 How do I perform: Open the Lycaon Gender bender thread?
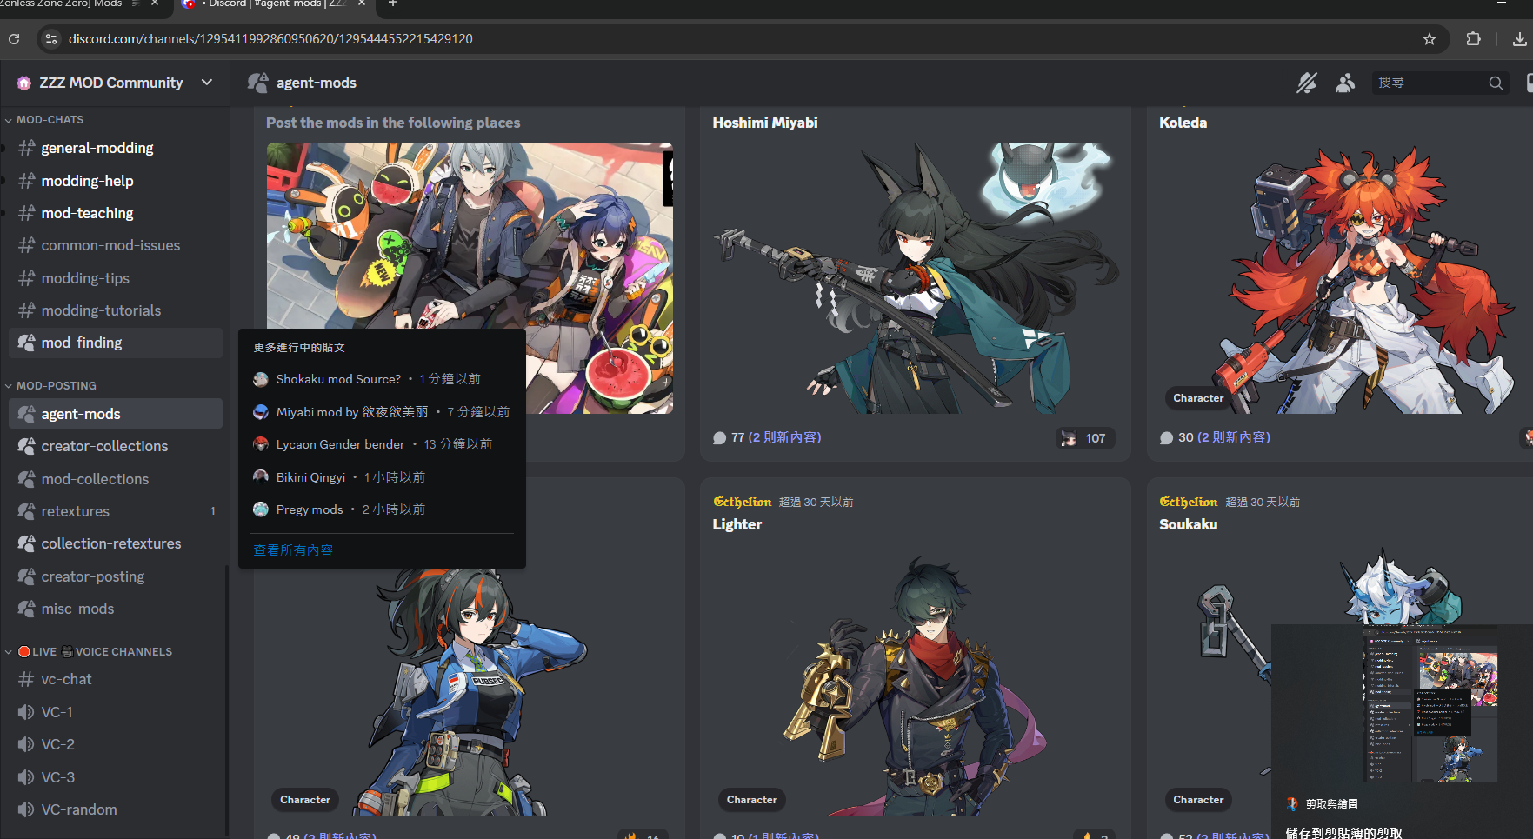click(x=340, y=444)
